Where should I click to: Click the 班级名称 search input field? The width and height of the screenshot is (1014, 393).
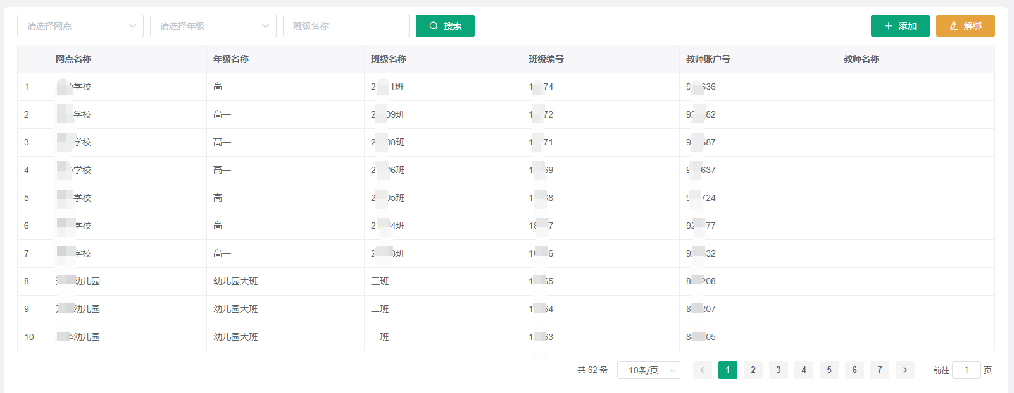(346, 26)
